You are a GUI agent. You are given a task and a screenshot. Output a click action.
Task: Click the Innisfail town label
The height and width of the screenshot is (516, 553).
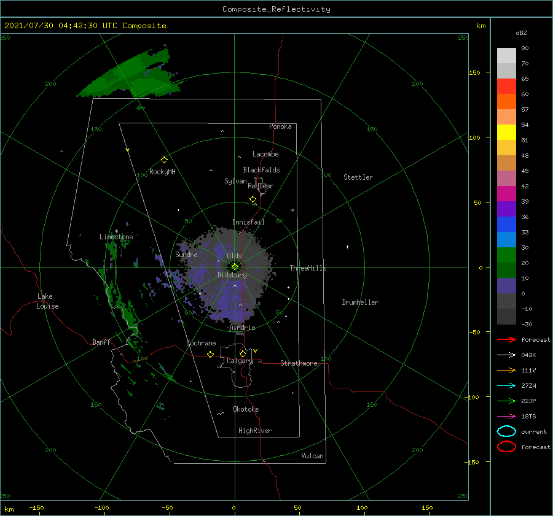click(248, 222)
